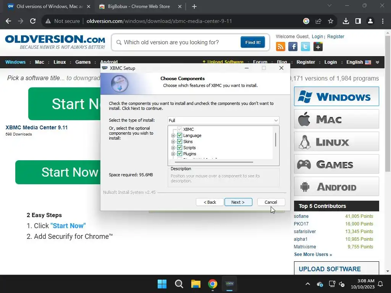
Task: Open Chrome downloads icon
Action: (x=346, y=21)
